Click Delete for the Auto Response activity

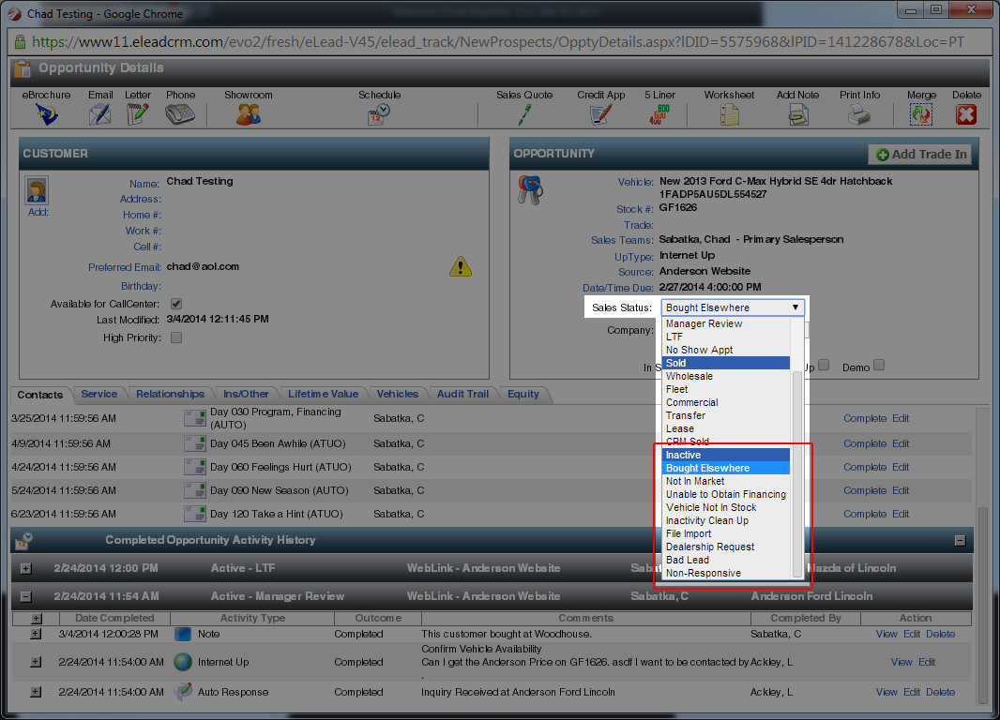coord(941,692)
